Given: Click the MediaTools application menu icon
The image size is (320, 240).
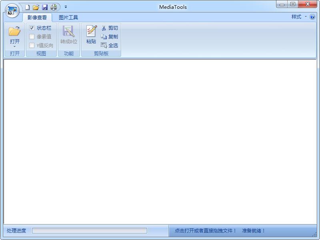Looking at the screenshot, I should pyautogui.click(x=12, y=10).
